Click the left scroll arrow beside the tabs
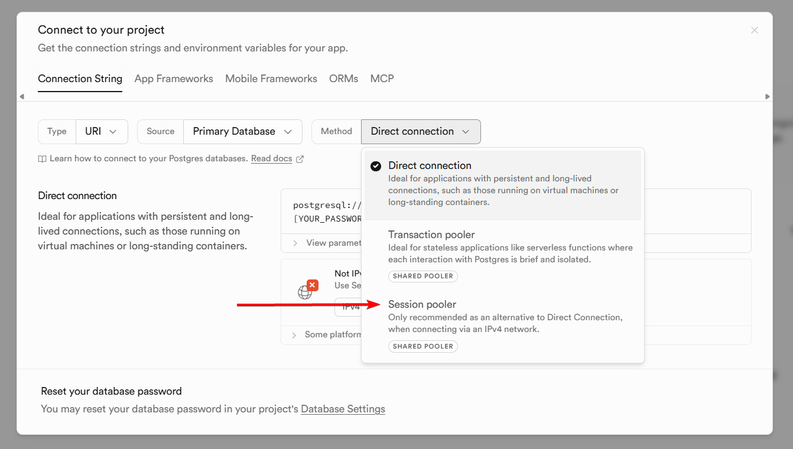This screenshot has width=793, height=449. tap(22, 96)
